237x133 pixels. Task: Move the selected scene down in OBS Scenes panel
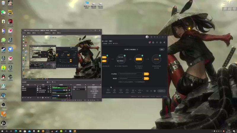click(31, 98)
